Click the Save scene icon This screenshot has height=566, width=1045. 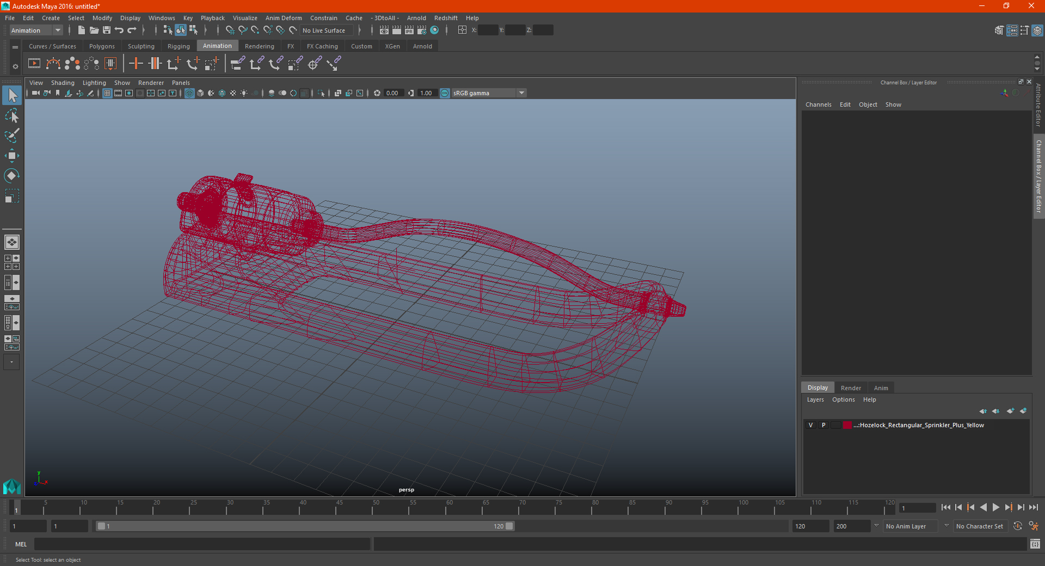coord(107,30)
